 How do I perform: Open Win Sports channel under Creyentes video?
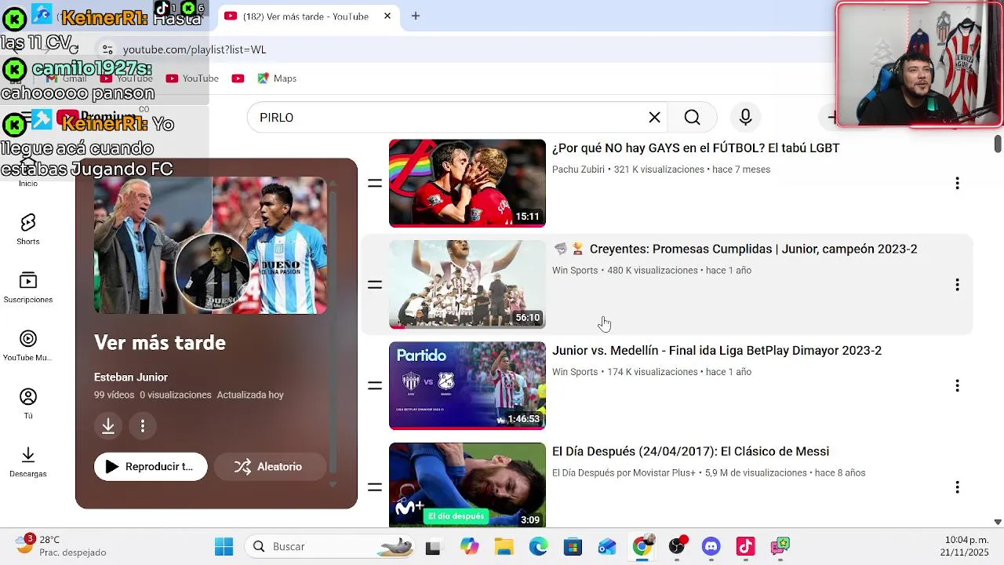[575, 271]
